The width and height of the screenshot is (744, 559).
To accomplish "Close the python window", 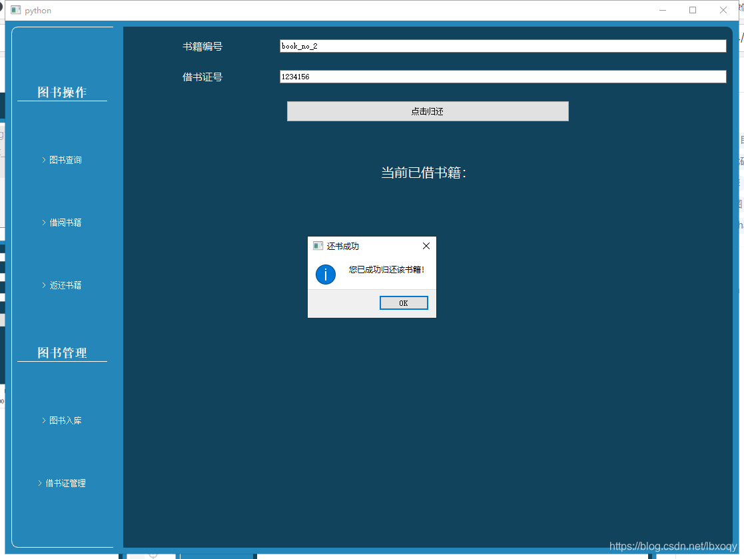I will 723,10.
